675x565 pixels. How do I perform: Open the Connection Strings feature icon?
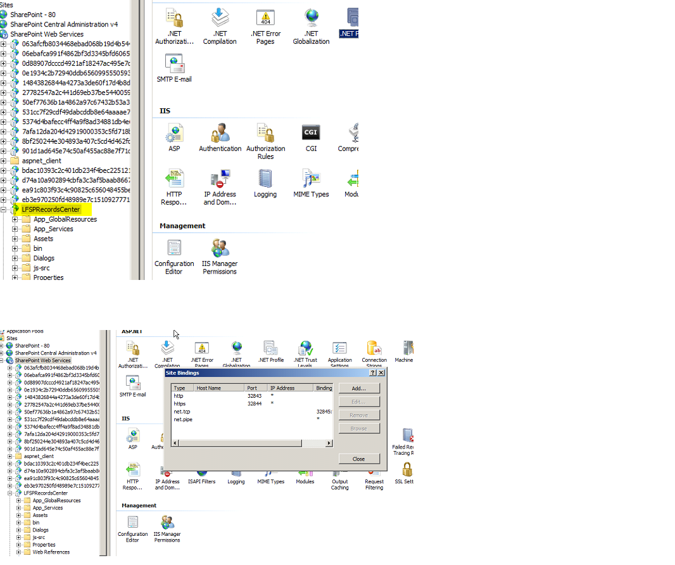[374, 353]
